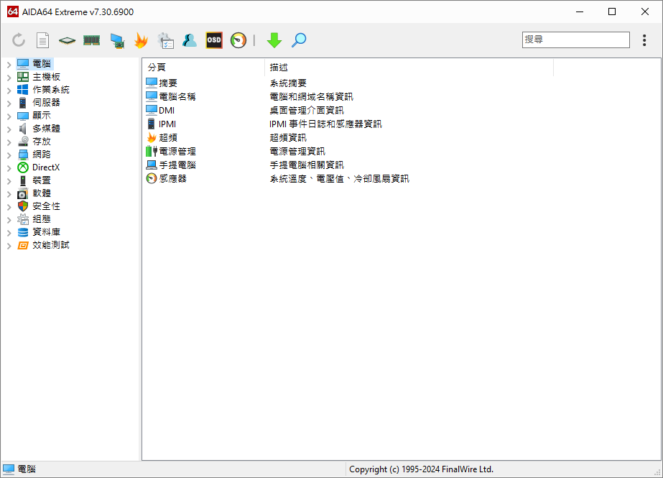
Task: Select the IPMI server icon in the list
Action: click(152, 124)
